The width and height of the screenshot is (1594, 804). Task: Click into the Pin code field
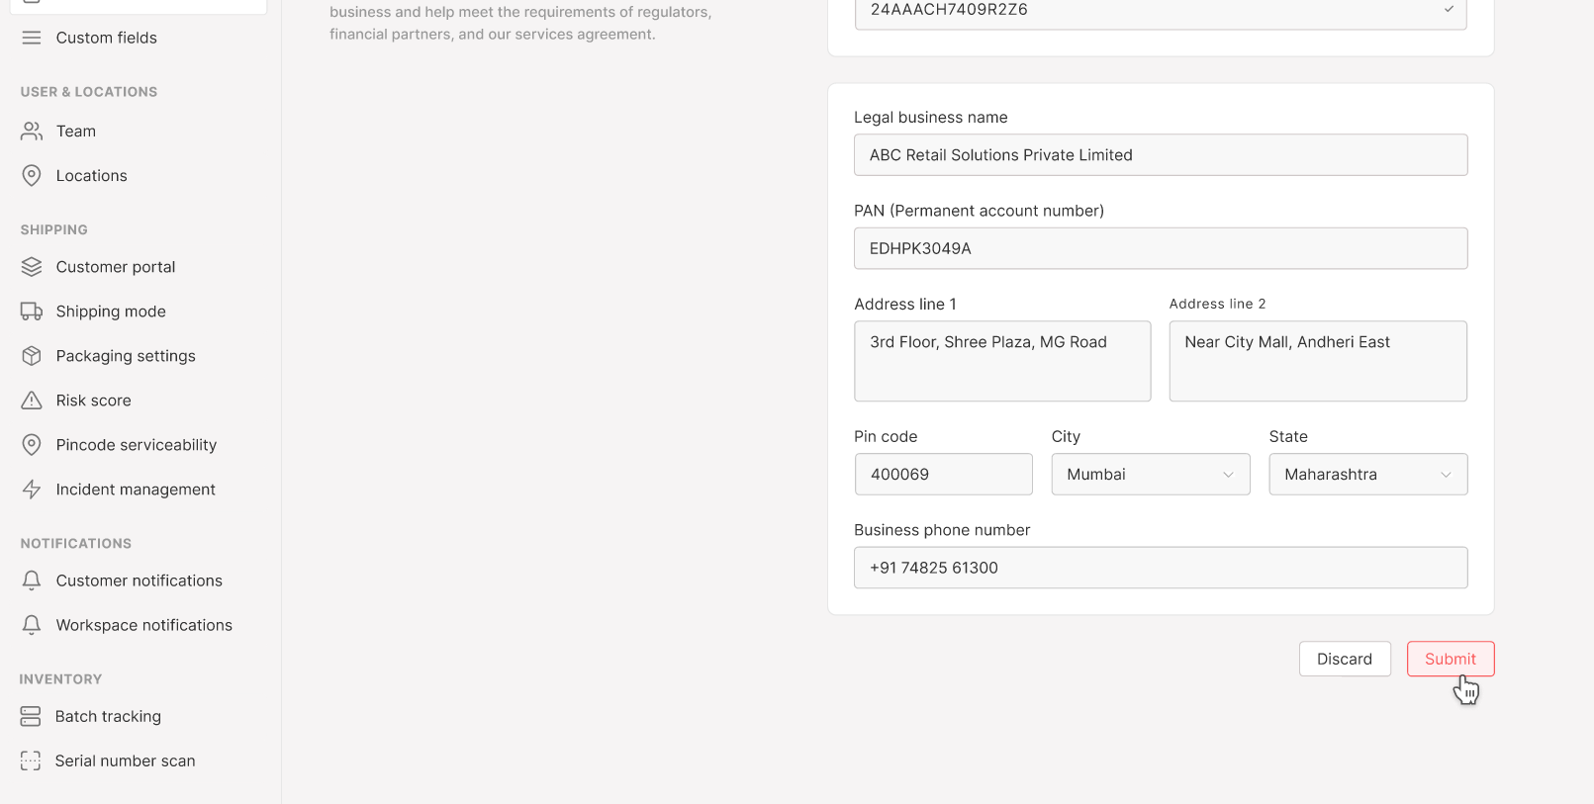tap(943, 475)
